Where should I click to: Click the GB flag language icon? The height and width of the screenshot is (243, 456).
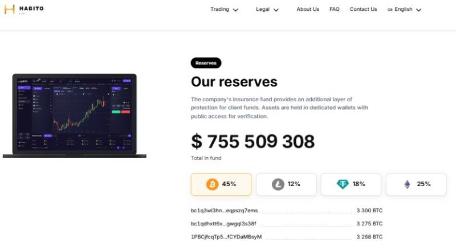click(x=390, y=10)
